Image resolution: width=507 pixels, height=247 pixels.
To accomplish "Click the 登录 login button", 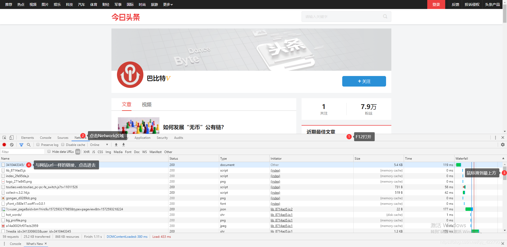I will tap(436, 4).
